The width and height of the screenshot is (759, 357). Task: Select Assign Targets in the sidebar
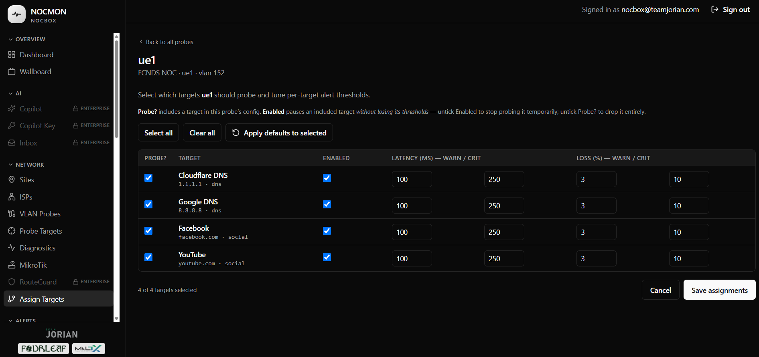(59, 299)
